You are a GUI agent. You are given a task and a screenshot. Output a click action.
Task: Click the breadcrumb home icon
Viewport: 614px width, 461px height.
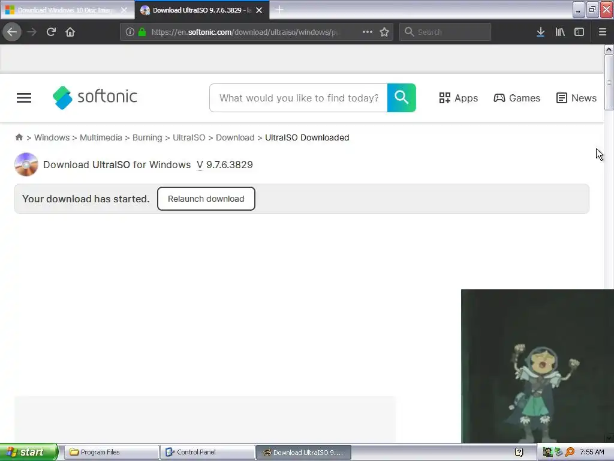(x=19, y=137)
